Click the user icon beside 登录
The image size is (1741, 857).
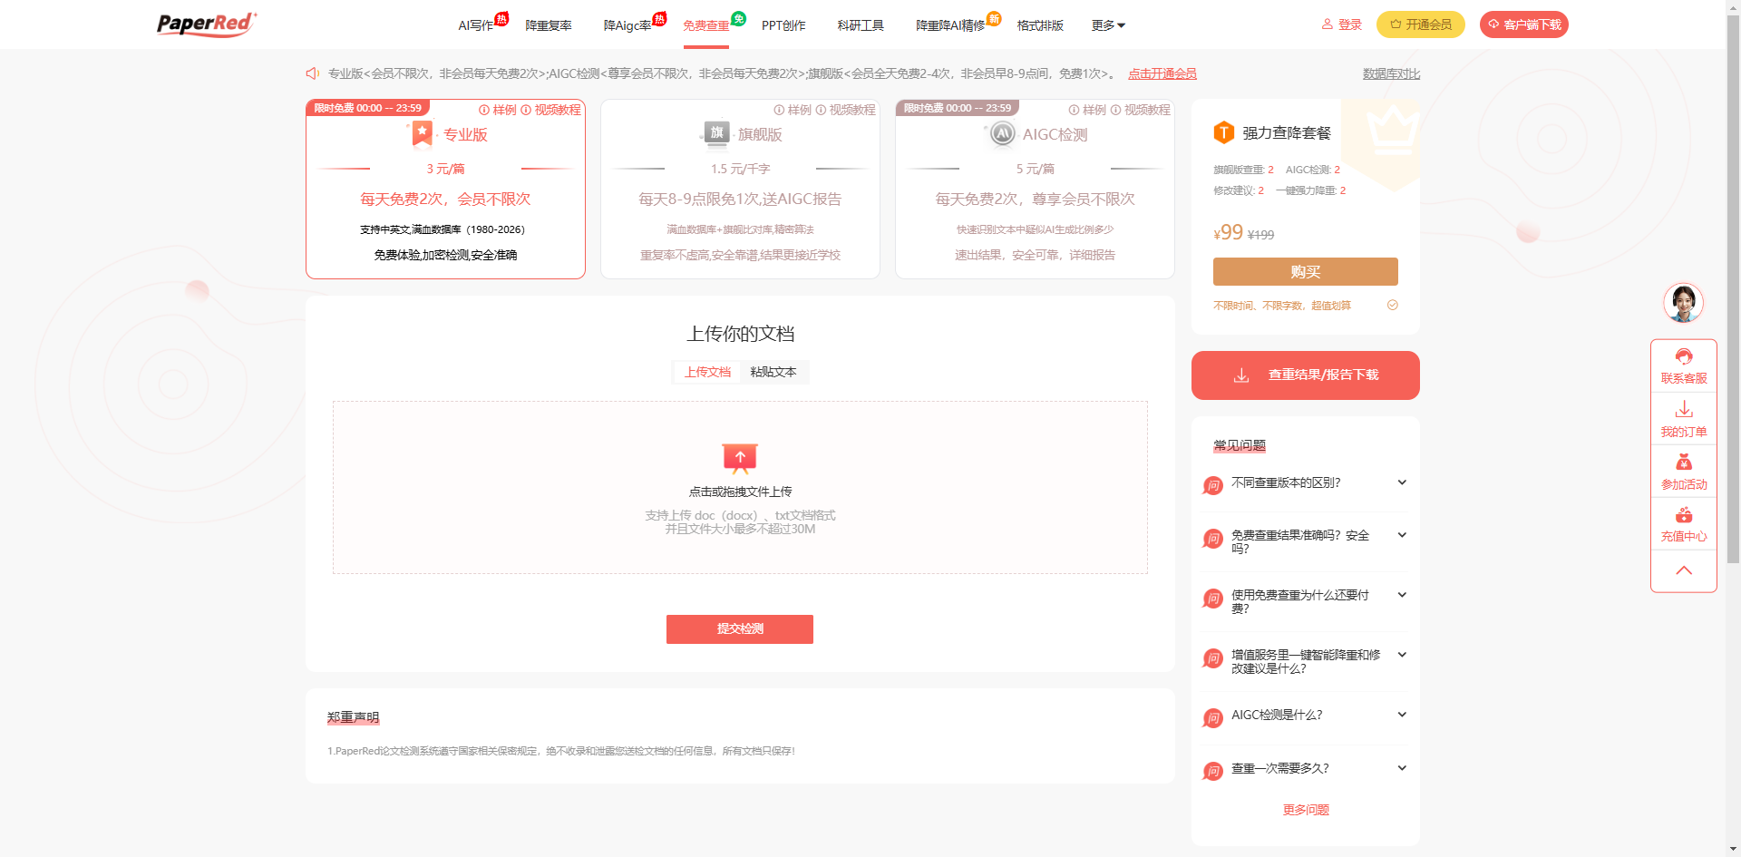pyautogui.click(x=1327, y=24)
